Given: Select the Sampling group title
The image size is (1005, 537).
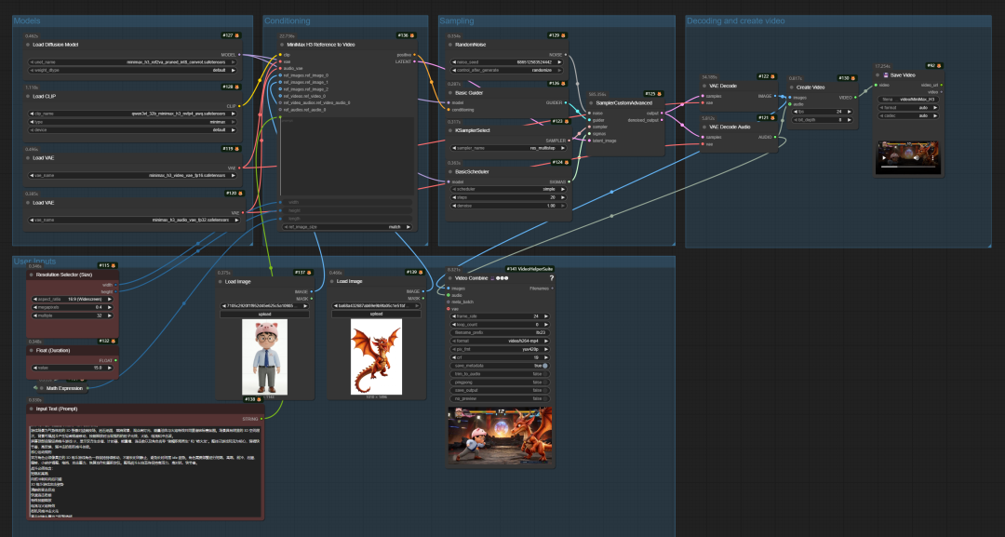Looking at the screenshot, I should pyautogui.click(x=457, y=20).
